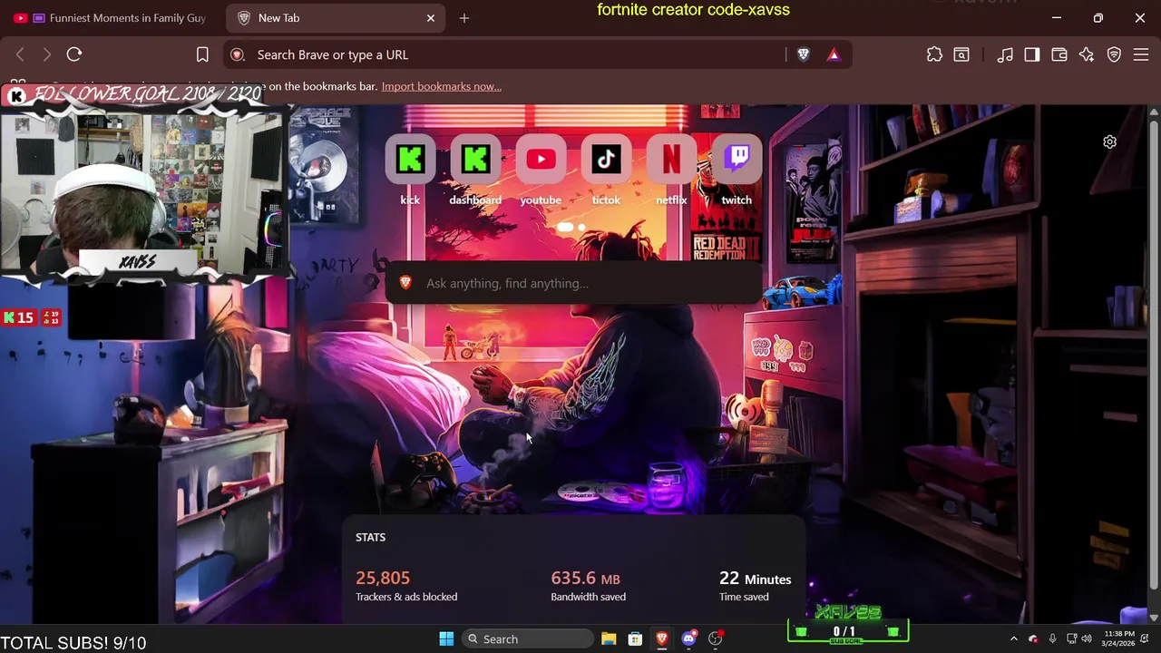Open the notification bell icon
This screenshot has height=653, width=1161.
coord(1145,639)
